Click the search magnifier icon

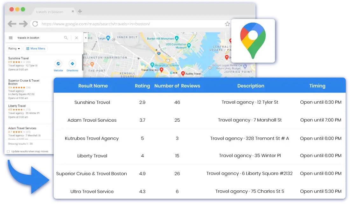tap(66, 37)
